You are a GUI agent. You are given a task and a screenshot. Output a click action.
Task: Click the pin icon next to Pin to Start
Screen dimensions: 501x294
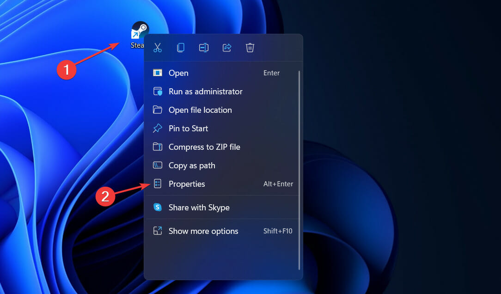158,128
